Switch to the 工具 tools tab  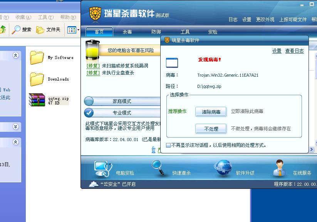tap(185, 32)
